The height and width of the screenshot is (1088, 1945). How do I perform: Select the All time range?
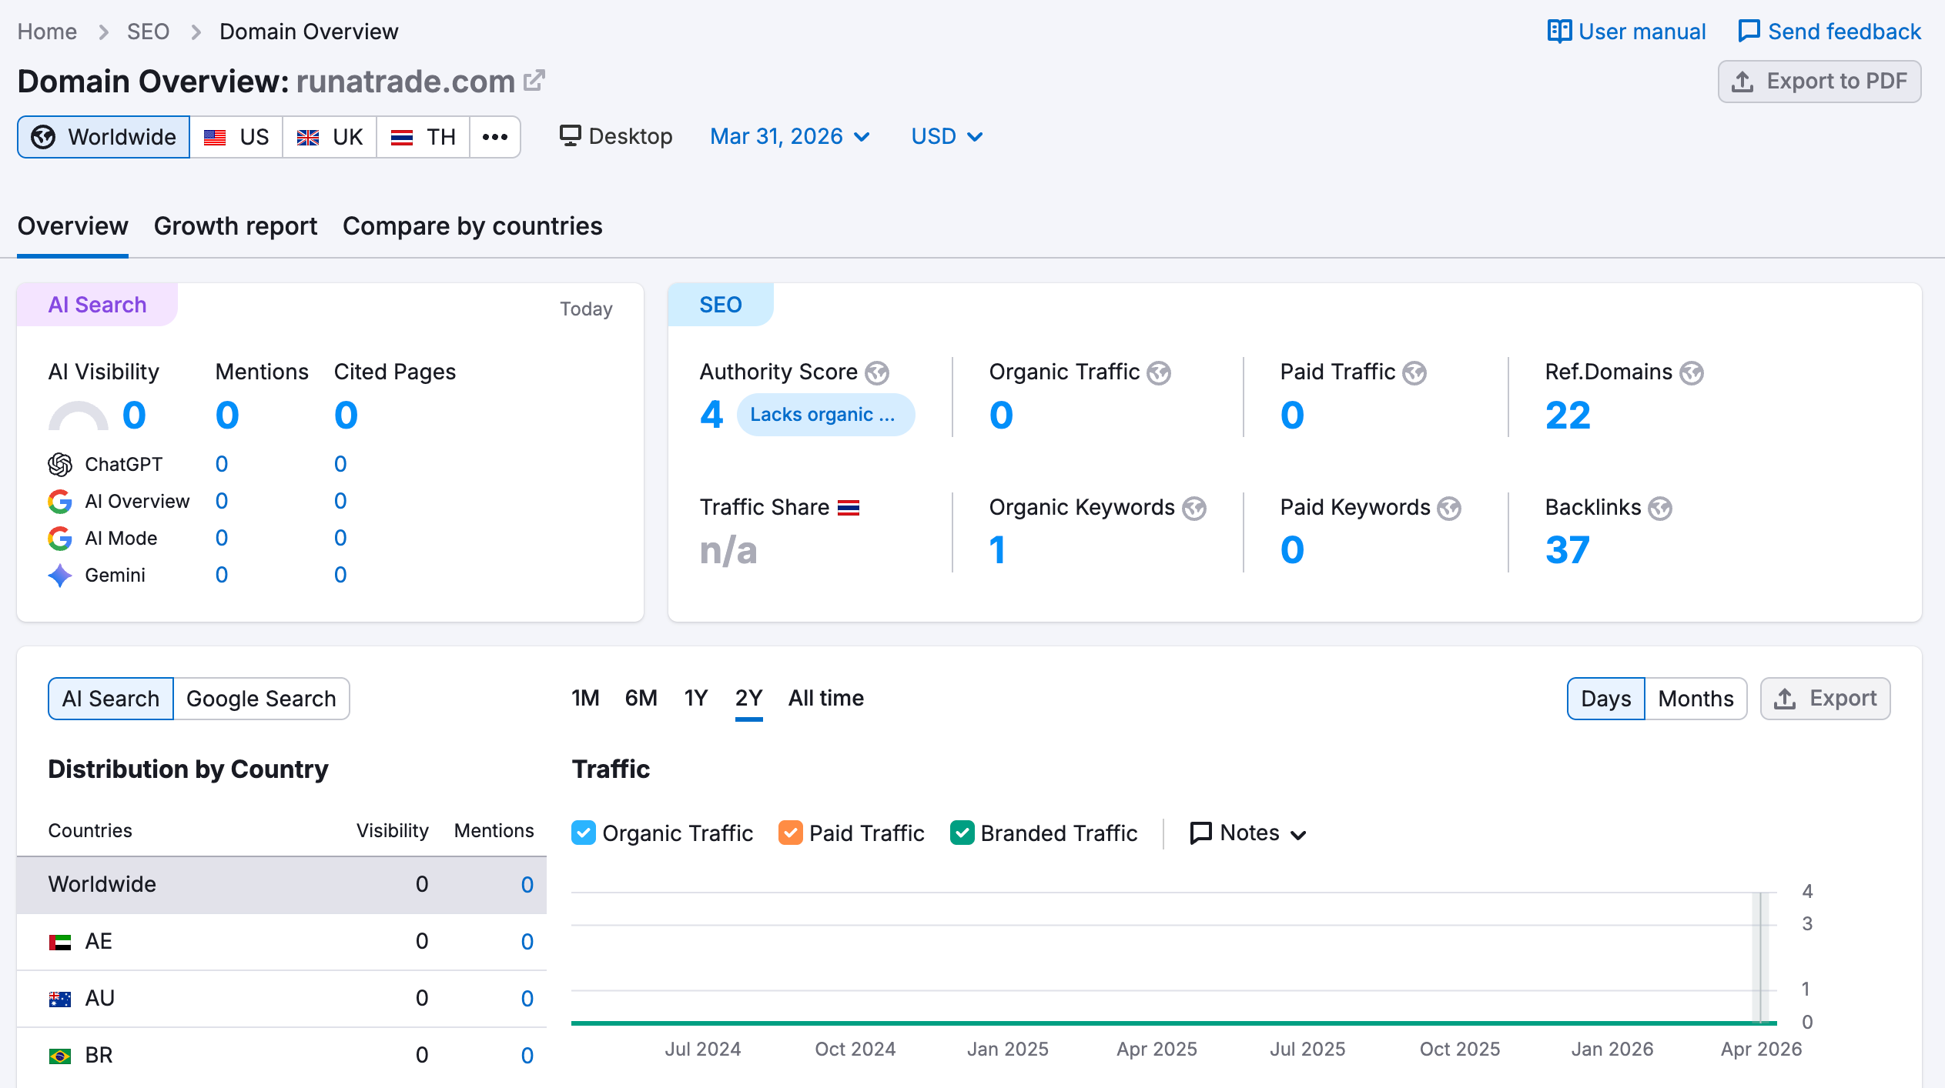826,698
